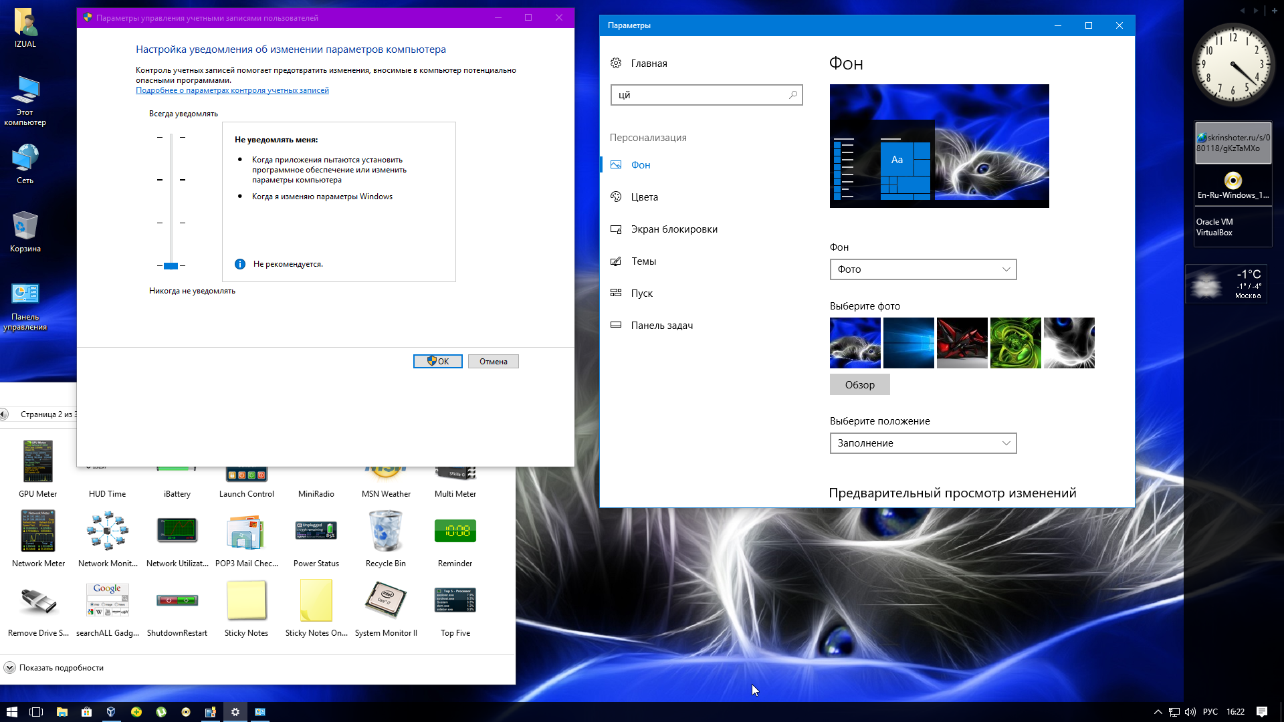Open Панель управления desktop icon
The image size is (1284, 722).
(25, 295)
